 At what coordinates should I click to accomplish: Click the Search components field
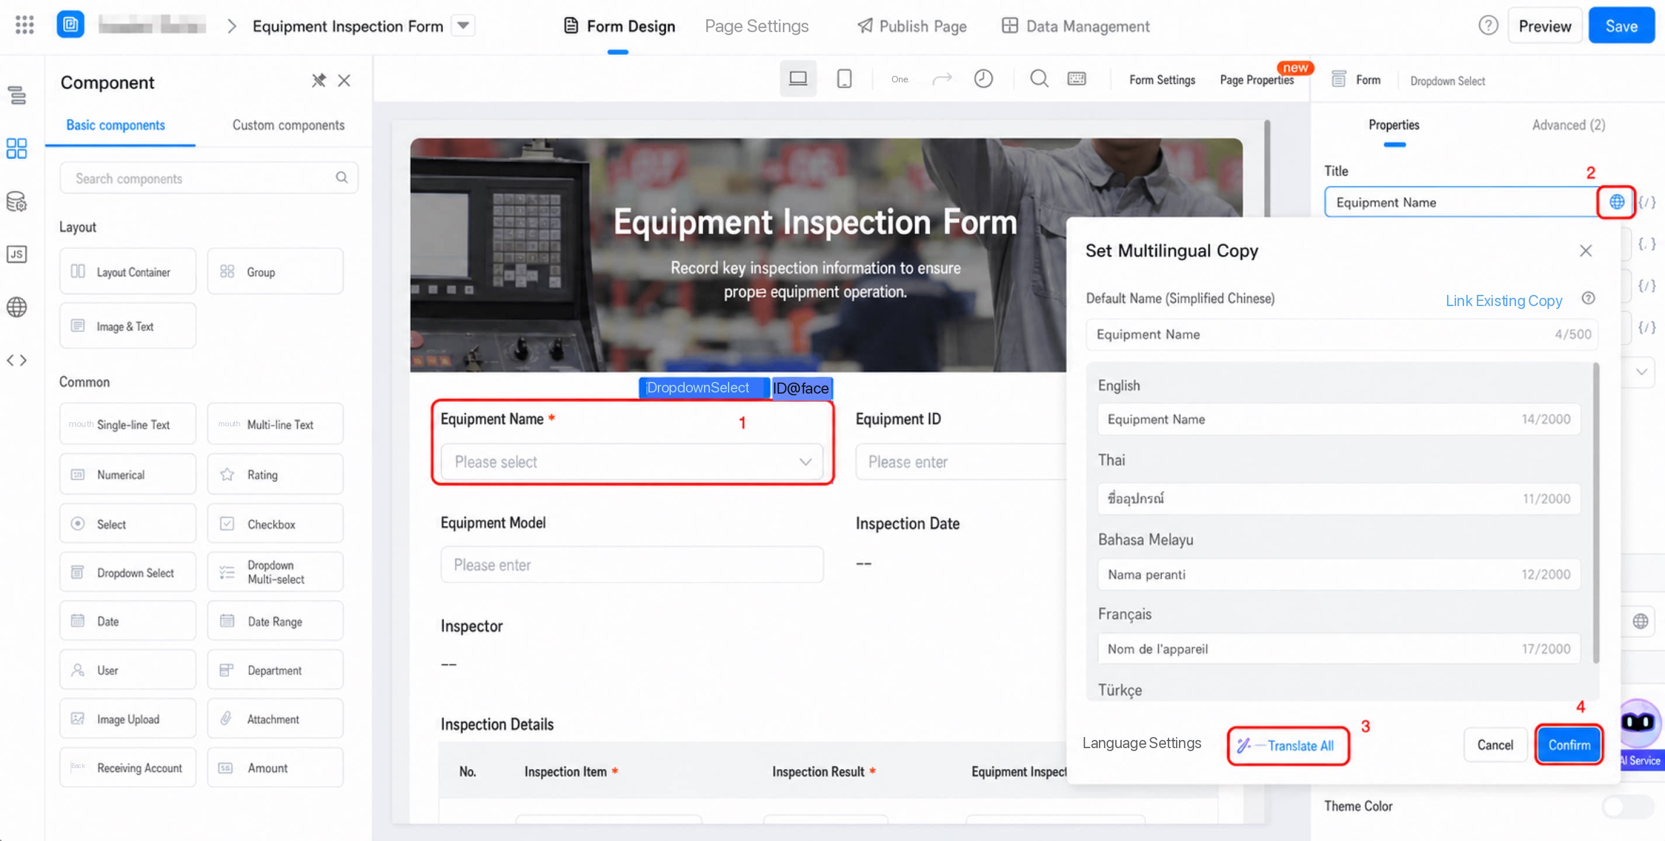(x=208, y=178)
